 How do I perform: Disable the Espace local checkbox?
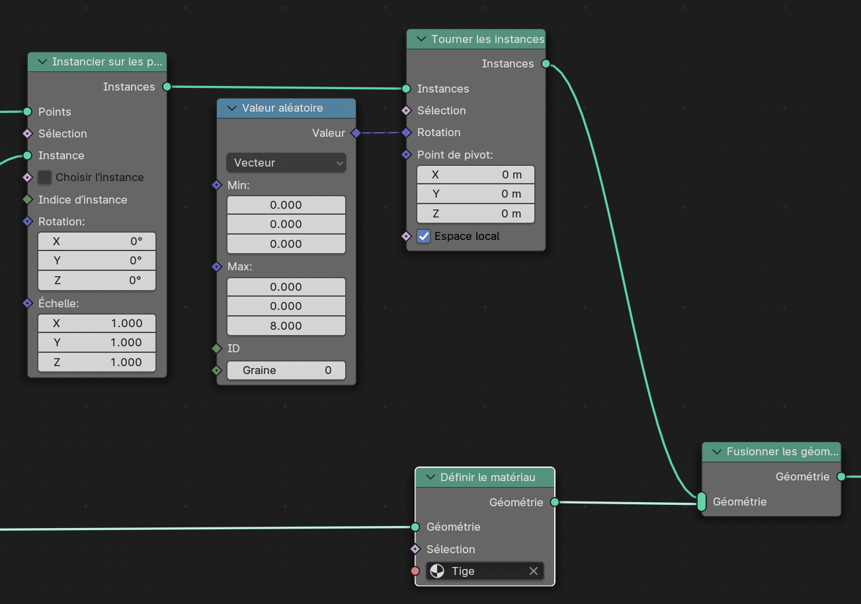(x=424, y=236)
